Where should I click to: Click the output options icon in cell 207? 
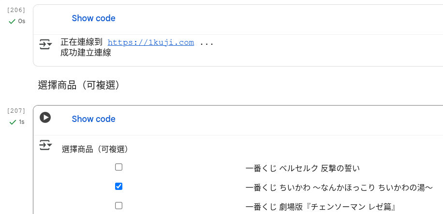pos(45,145)
